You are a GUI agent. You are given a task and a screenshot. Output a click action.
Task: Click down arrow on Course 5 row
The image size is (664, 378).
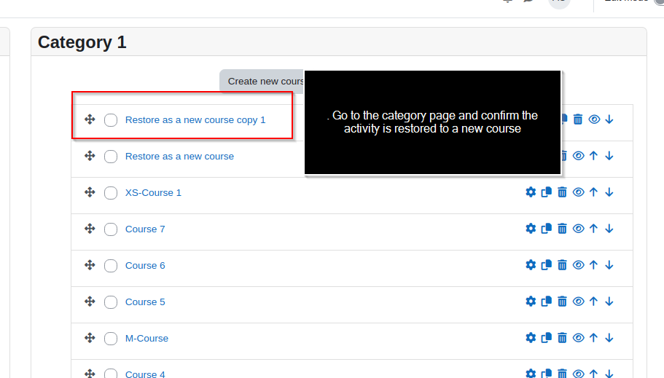tap(609, 302)
